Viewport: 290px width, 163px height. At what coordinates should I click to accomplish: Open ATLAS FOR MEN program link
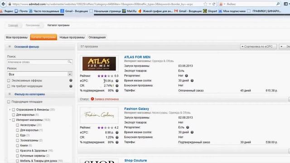pyautogui.click(x=137, y=57)
